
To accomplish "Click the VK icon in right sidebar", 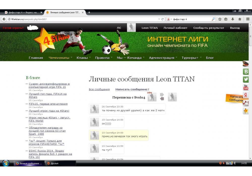I will (x=246, y=72).
